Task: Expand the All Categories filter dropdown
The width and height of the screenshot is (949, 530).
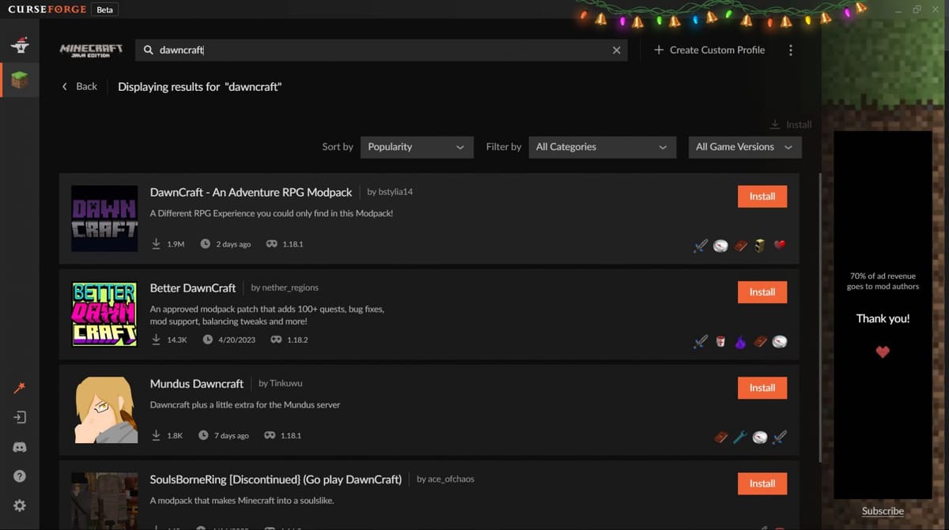Action: tap(603, 147)
